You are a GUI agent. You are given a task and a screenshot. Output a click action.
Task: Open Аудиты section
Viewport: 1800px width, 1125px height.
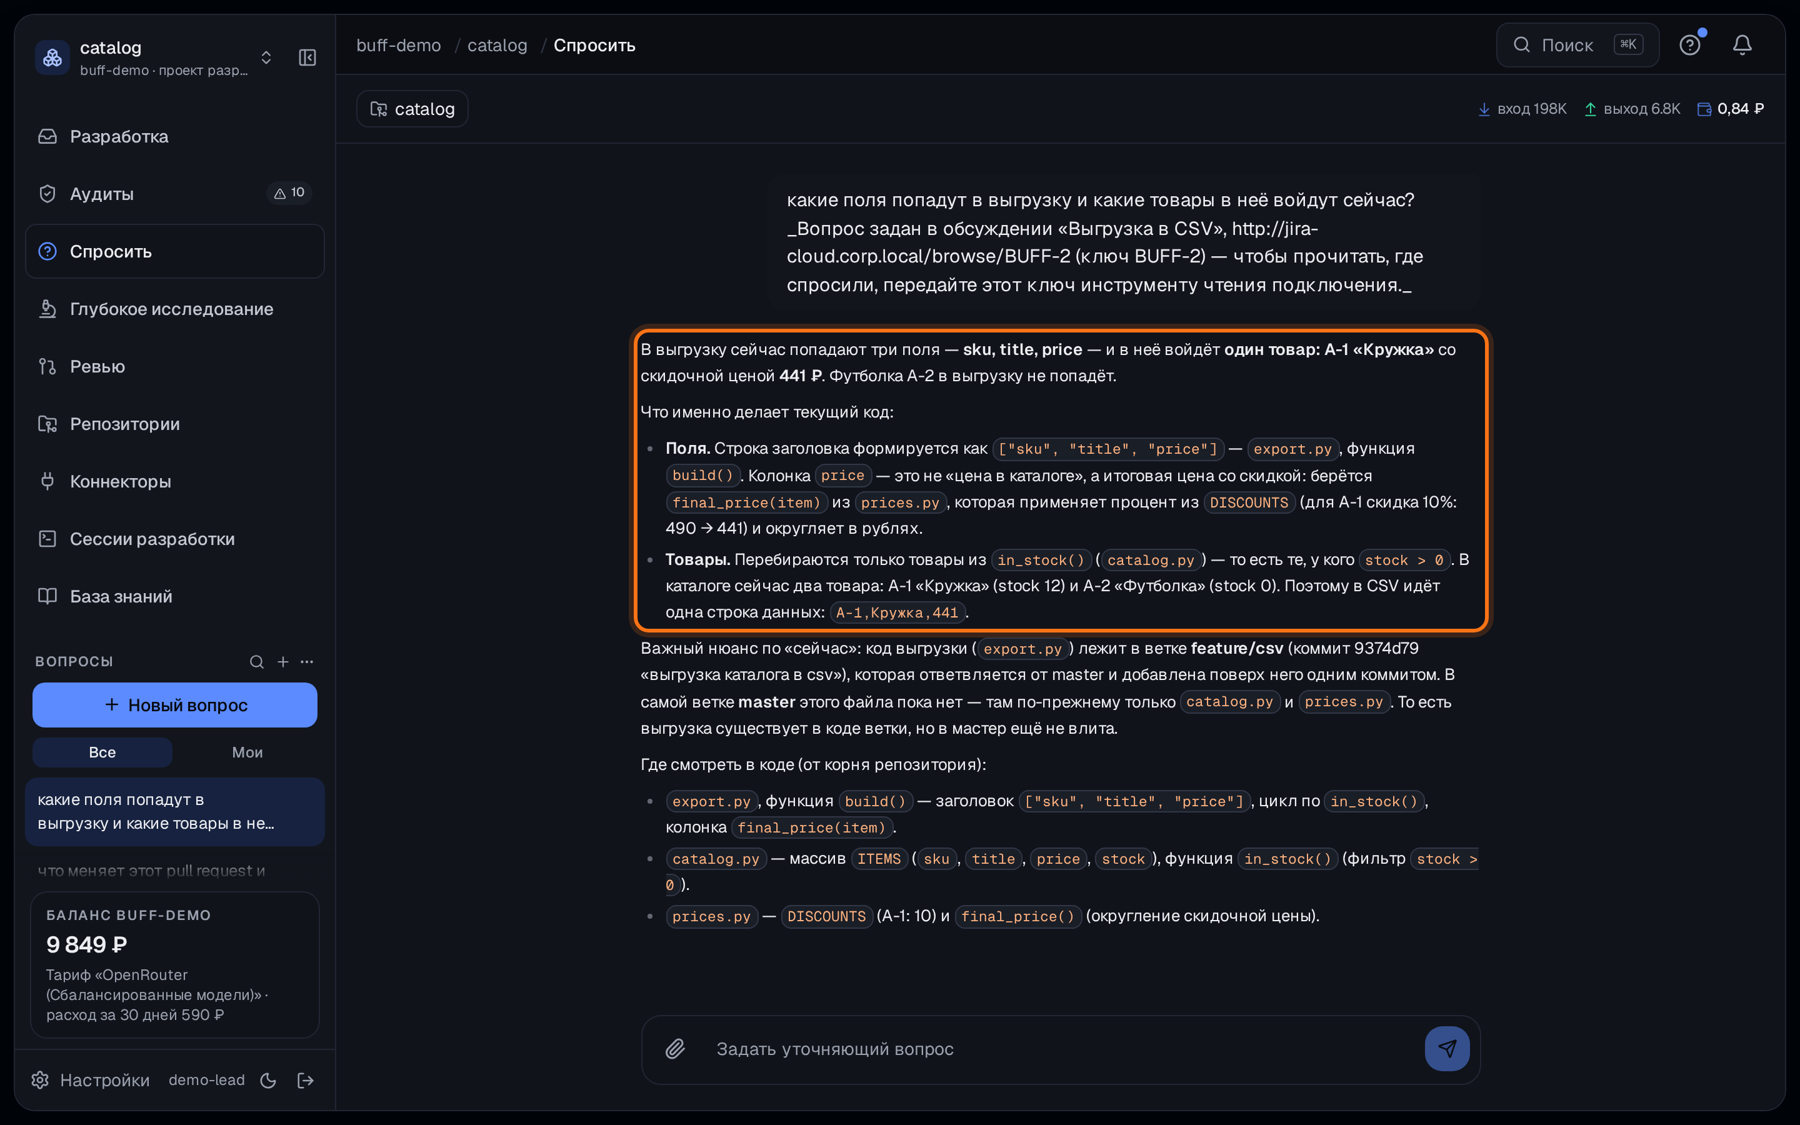[175, 194]
